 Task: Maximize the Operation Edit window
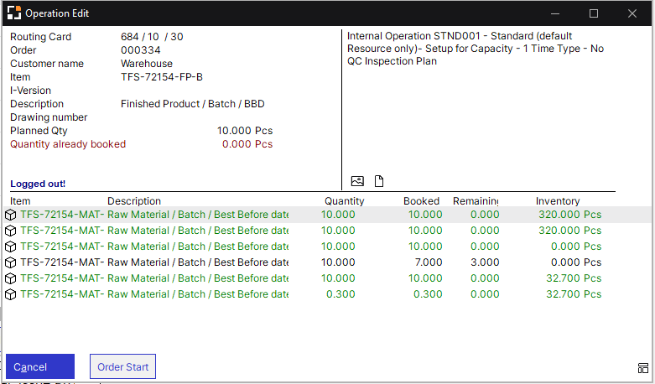point(594,13)
